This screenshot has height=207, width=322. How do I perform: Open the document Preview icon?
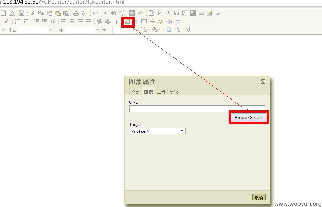click(12, 13)
